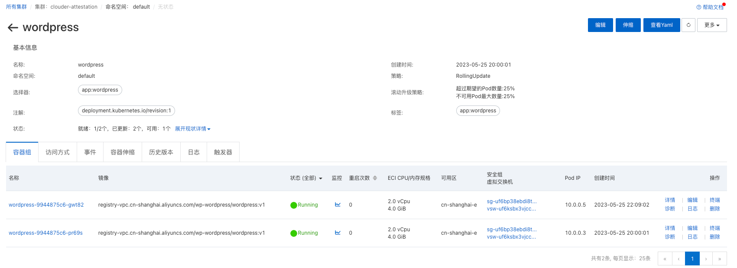Select the 容器组 tab

[x=22, y=152]
